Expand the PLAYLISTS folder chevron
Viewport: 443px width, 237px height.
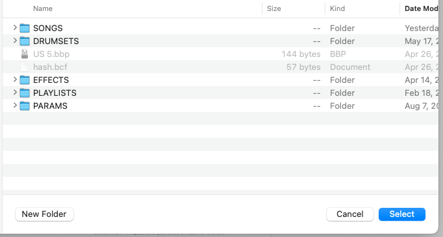[x=15, y=93]
